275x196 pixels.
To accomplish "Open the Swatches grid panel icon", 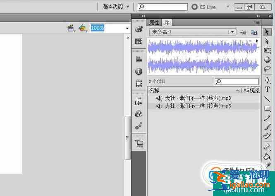I will [x=139, y=41].
